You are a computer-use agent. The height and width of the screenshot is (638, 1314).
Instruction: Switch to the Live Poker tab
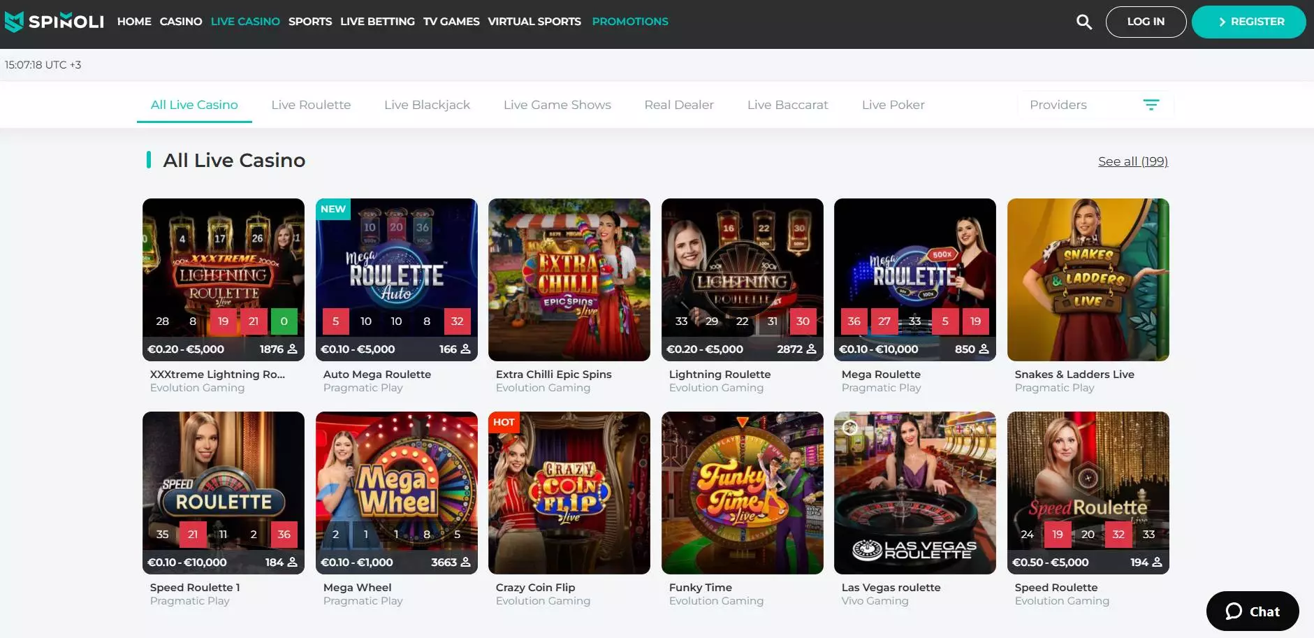[x=893, y=105]
